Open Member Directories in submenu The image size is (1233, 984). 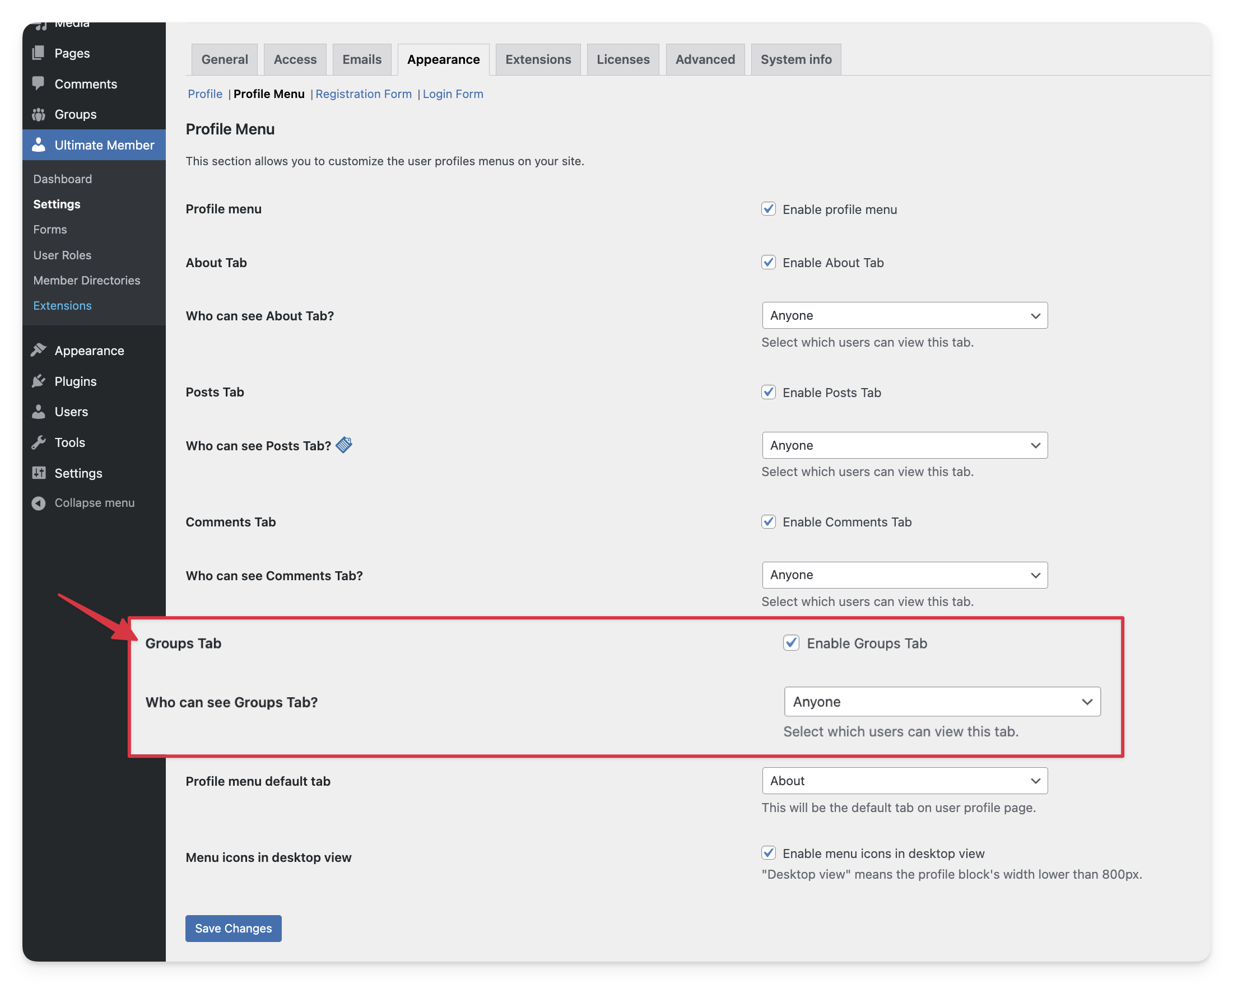86,280
